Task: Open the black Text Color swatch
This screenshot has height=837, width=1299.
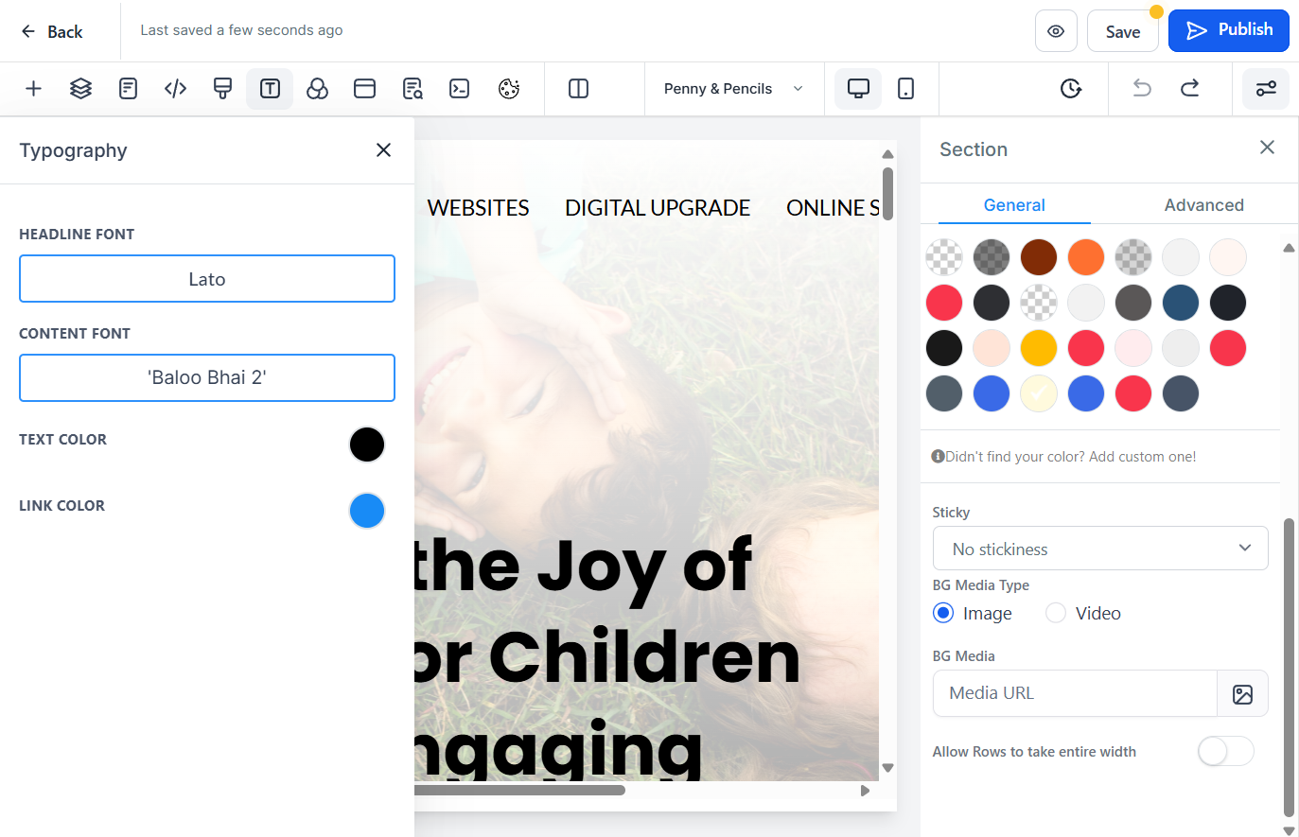Action: point(367,445)
